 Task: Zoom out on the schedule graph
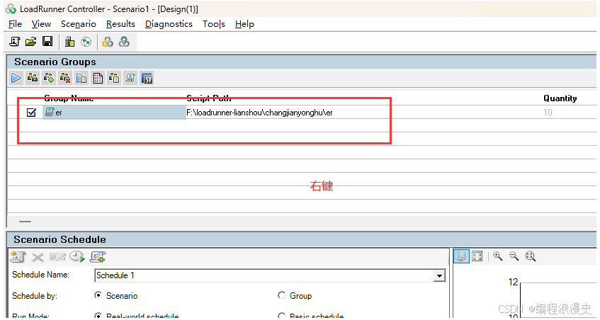tap(514, 256)
